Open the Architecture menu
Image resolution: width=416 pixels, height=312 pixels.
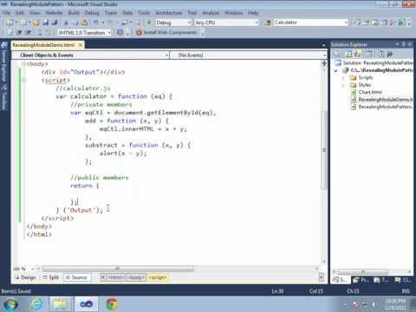(x=169, y=13)
